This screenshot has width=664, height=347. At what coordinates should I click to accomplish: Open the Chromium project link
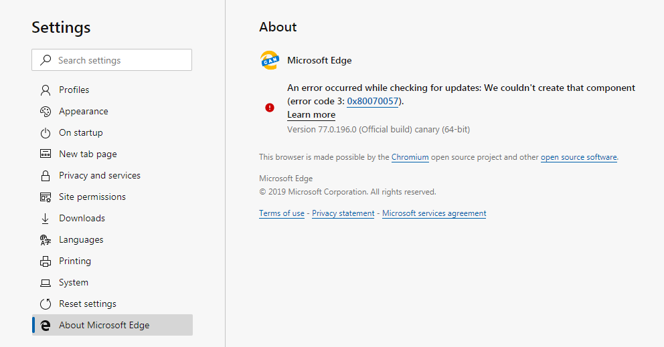pos(410,157)
